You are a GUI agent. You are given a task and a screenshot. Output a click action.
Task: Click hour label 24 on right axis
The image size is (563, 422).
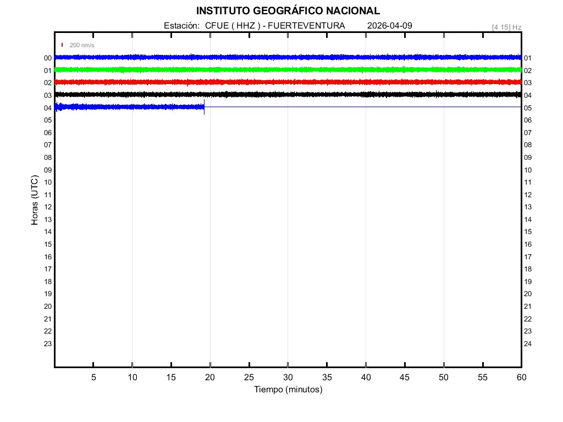pos(528,344)
